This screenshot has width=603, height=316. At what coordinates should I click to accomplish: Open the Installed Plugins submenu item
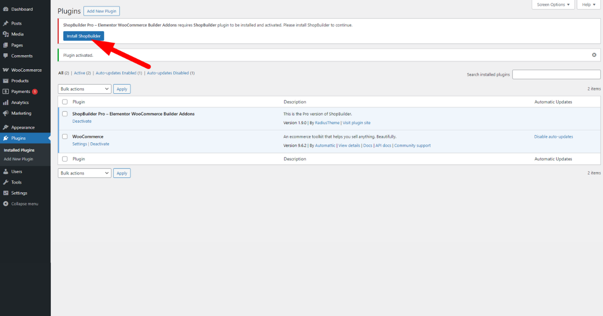19,150
